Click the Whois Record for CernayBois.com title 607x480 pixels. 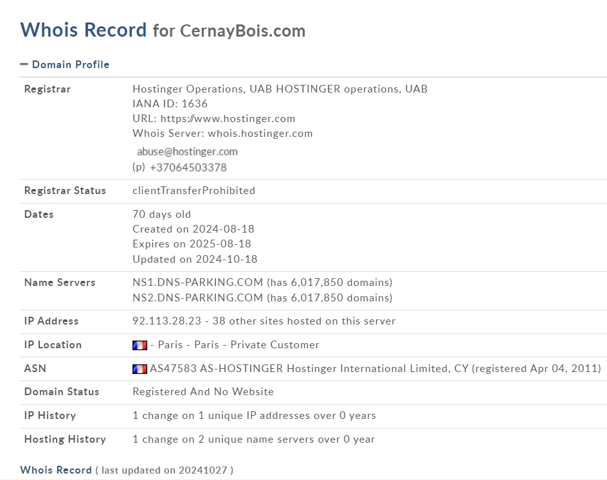163,30
